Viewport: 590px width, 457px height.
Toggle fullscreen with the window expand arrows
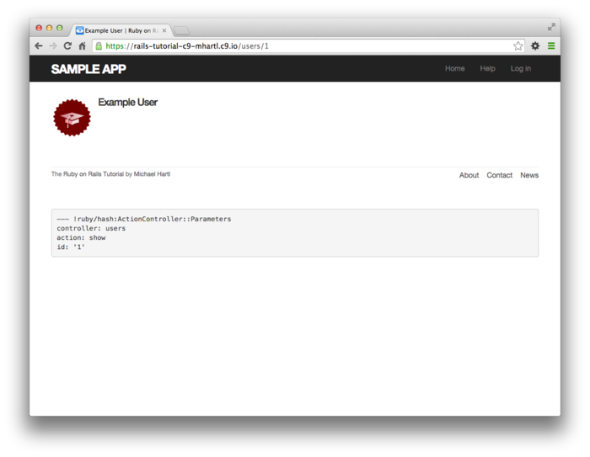click(x=551, y=27)
